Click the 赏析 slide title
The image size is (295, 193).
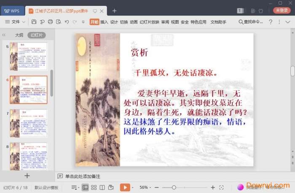tap(139, 53)
